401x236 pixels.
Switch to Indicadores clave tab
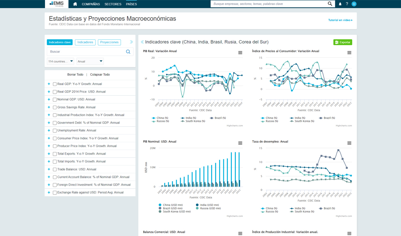point(59,42)
